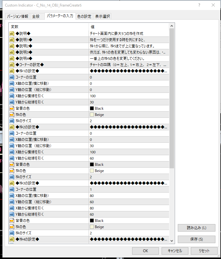Screen dimensions: 221x259
Task: Click the 123 icon of 枠3 コーナーの位置
Action: pyautogui.click(x=12, y=189)
